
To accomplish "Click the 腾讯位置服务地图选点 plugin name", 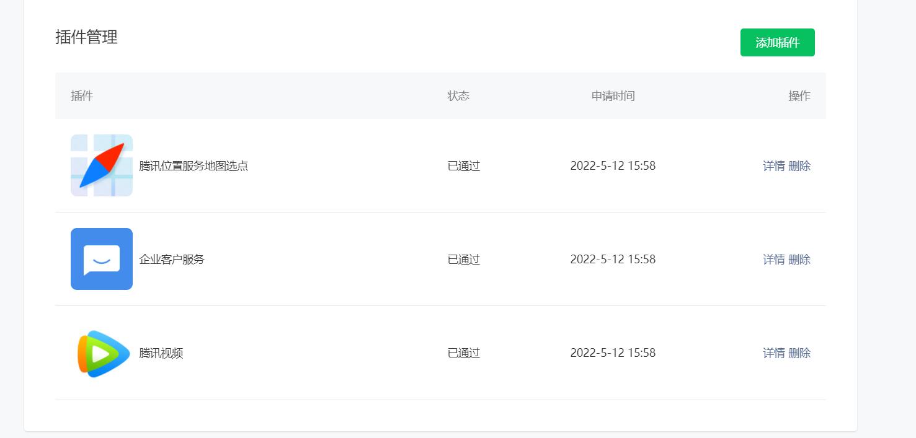I will coord(193,166).
